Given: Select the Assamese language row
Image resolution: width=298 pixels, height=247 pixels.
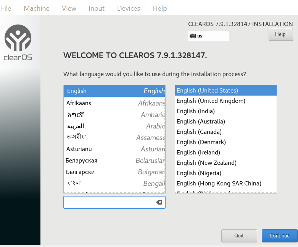Looking at the screenshot, I should coord(114,138).
